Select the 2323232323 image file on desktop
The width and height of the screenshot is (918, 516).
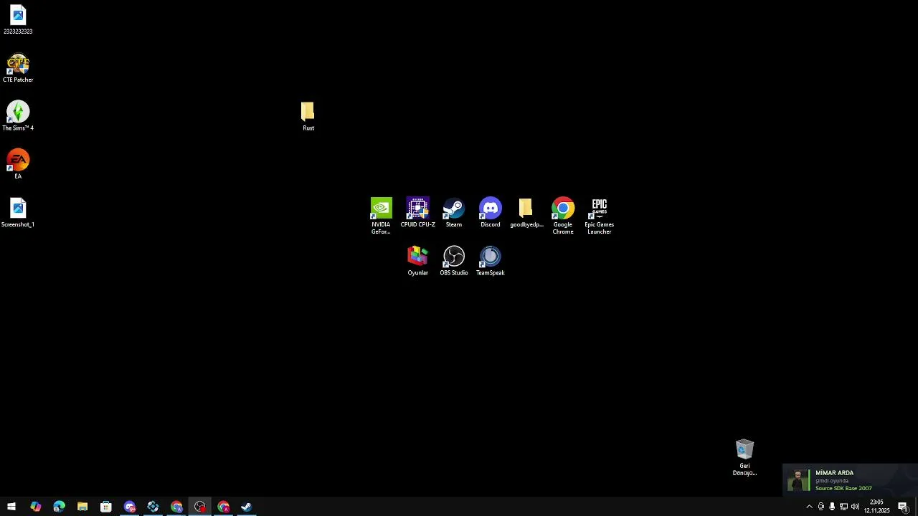18,20
